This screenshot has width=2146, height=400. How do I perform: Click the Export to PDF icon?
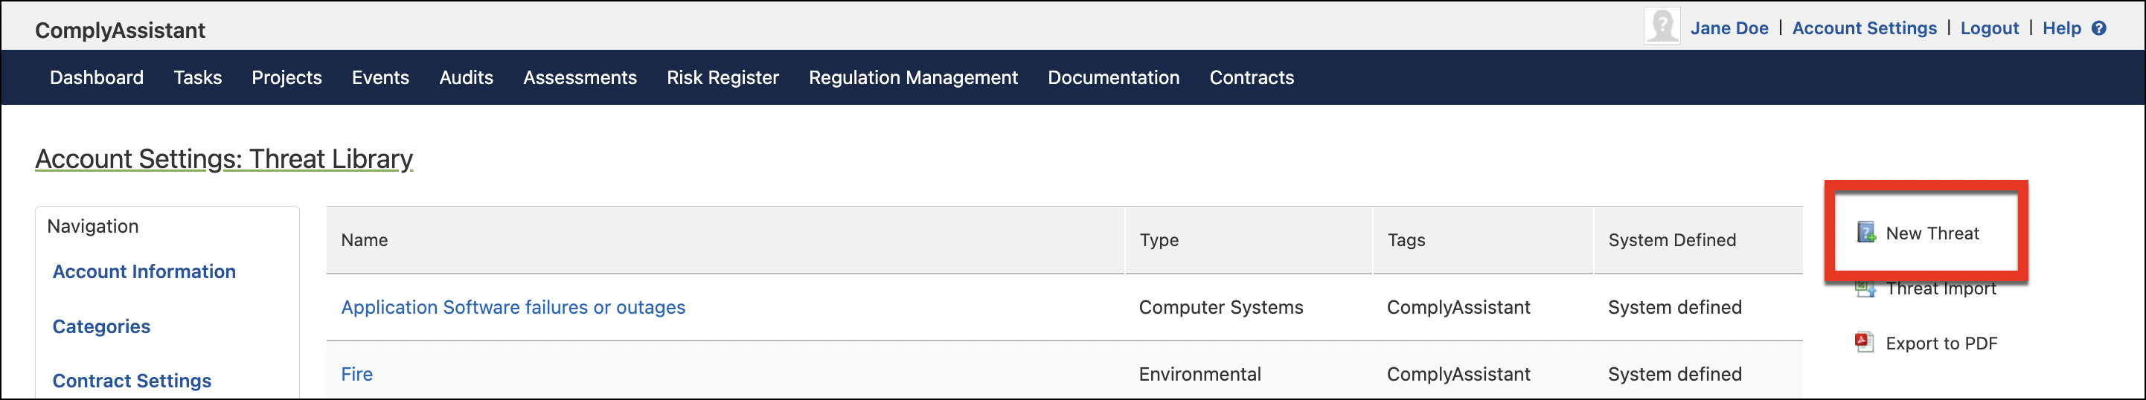[x=1865, y=343]
